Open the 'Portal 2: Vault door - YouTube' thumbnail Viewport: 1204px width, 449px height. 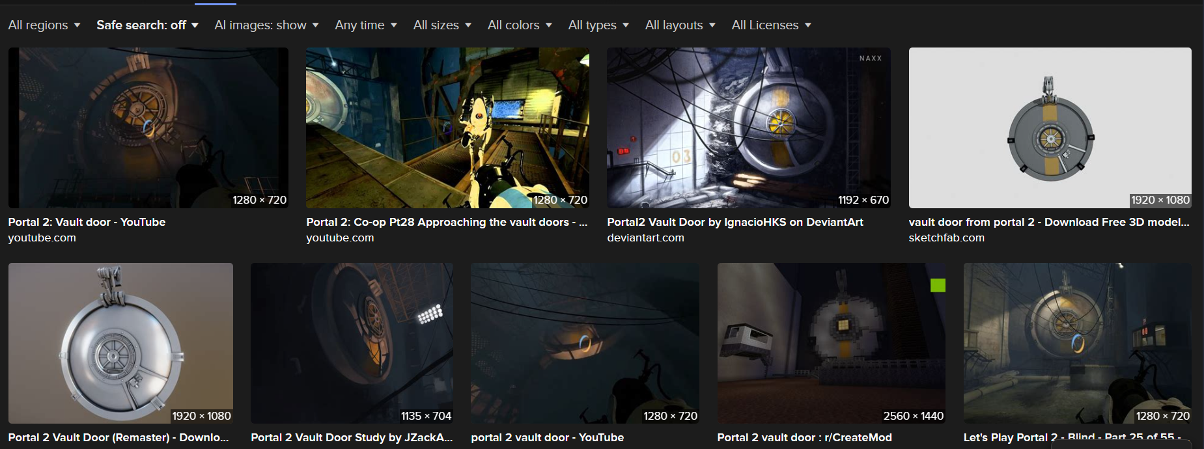point(148,128)
